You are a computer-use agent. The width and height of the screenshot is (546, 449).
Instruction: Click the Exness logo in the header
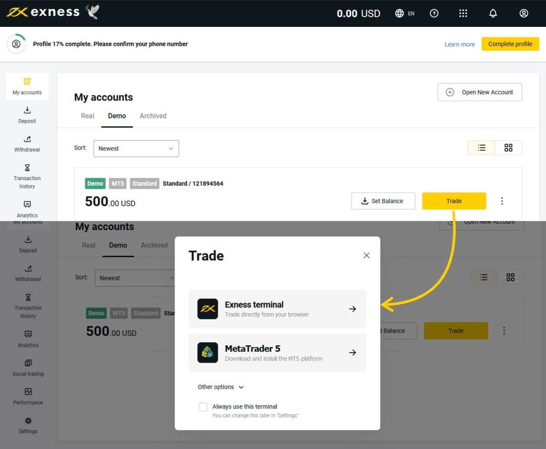coord(43,12)
